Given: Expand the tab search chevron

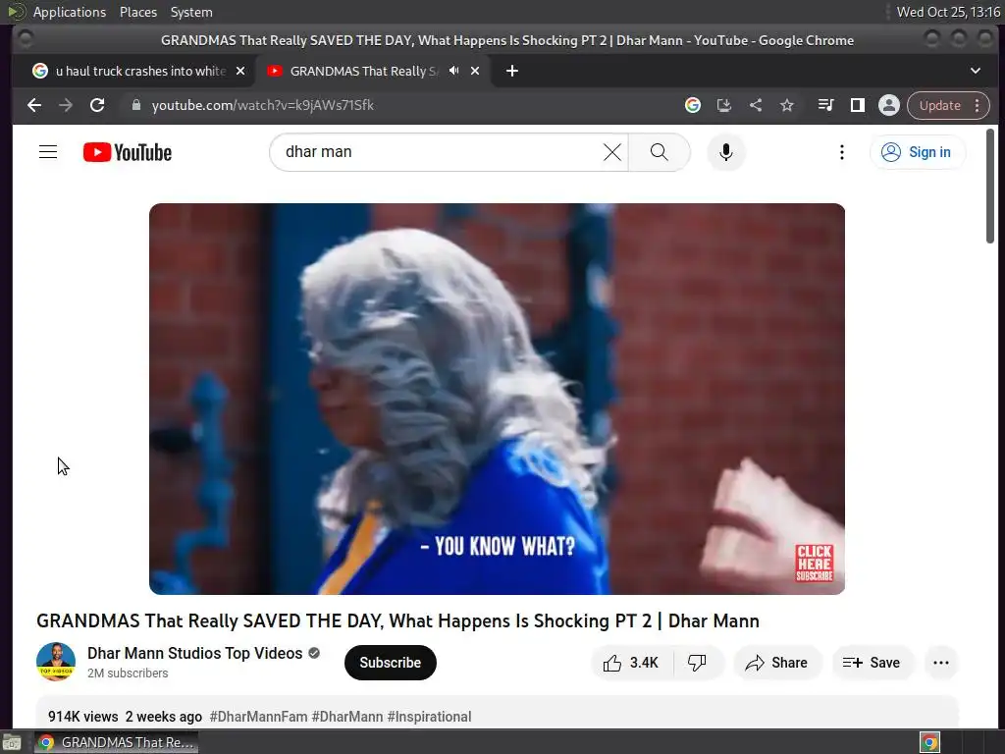Looking at the screenshot, I should [975, 71].
